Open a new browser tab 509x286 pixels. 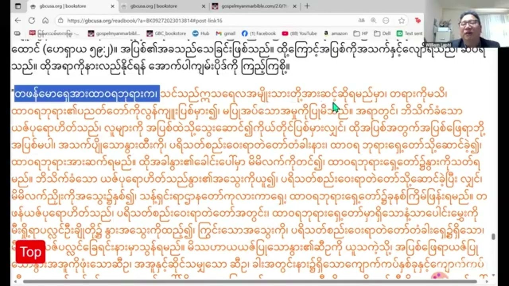click(307, 6)
